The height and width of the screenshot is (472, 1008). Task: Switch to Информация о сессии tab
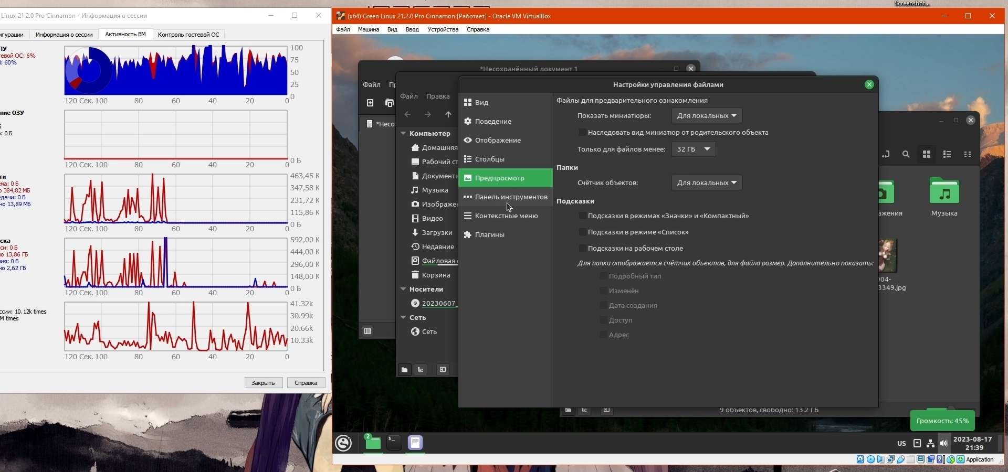pyautogui.click(x=64, y=35)
